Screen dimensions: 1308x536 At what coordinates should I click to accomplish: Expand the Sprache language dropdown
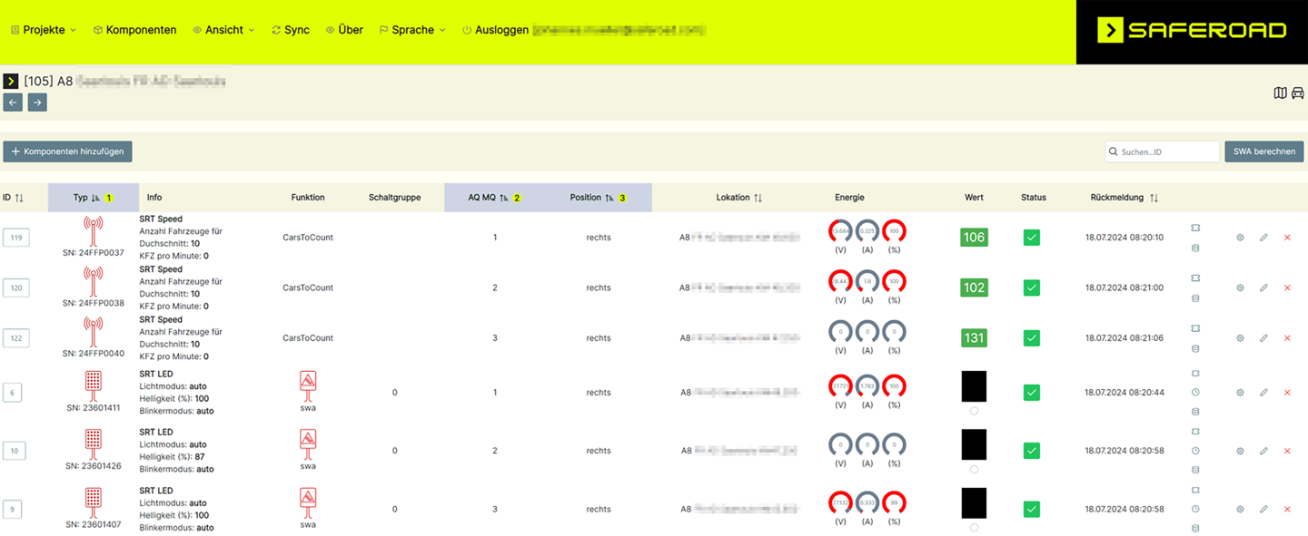[412, 30]
